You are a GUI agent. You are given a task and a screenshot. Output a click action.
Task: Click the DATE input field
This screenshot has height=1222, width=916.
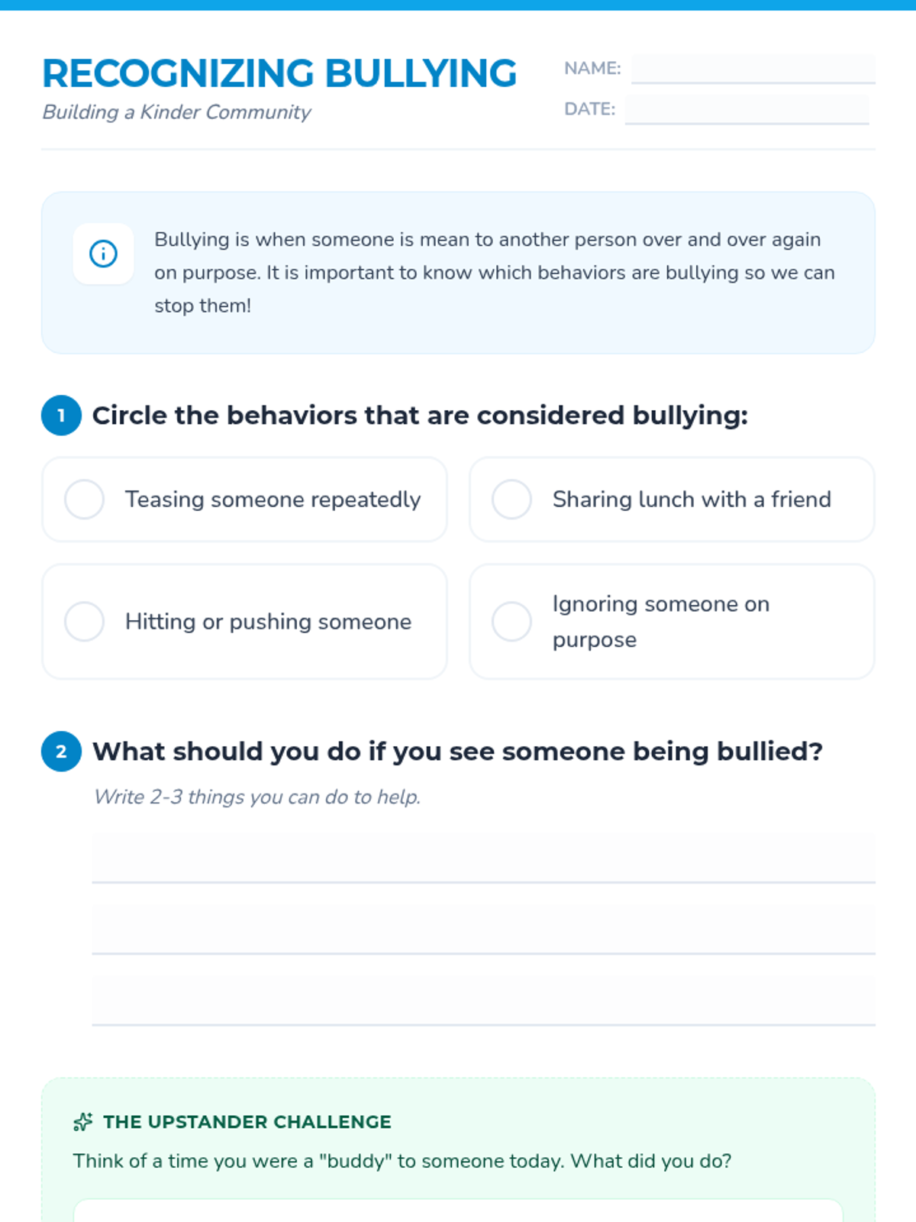click(x=746, y=109)
